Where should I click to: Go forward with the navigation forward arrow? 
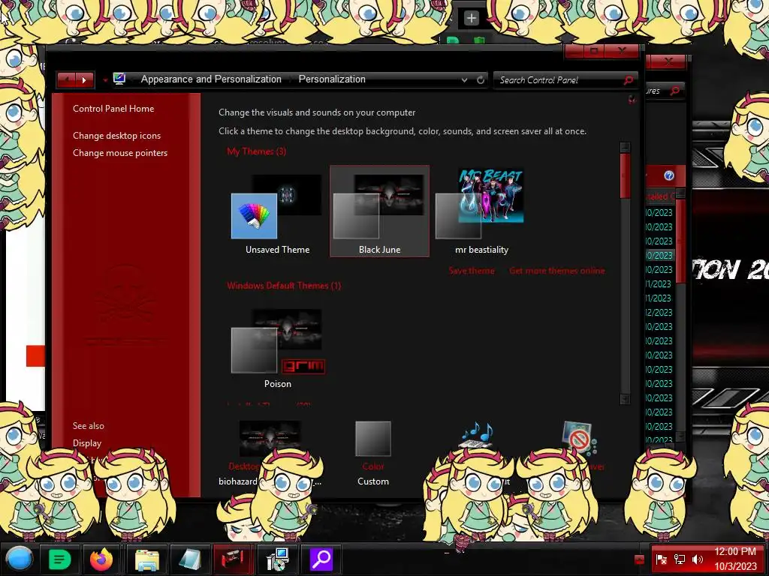[x=84, y=79]
